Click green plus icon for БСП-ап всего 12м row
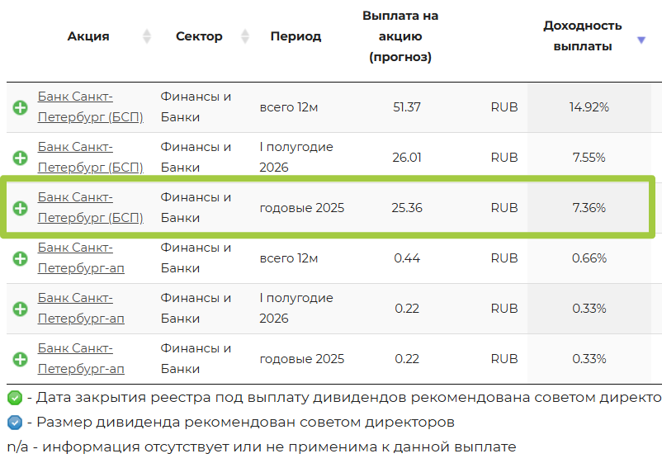The height and width of the screenshot is (463, 662). [x=20, y=258]
